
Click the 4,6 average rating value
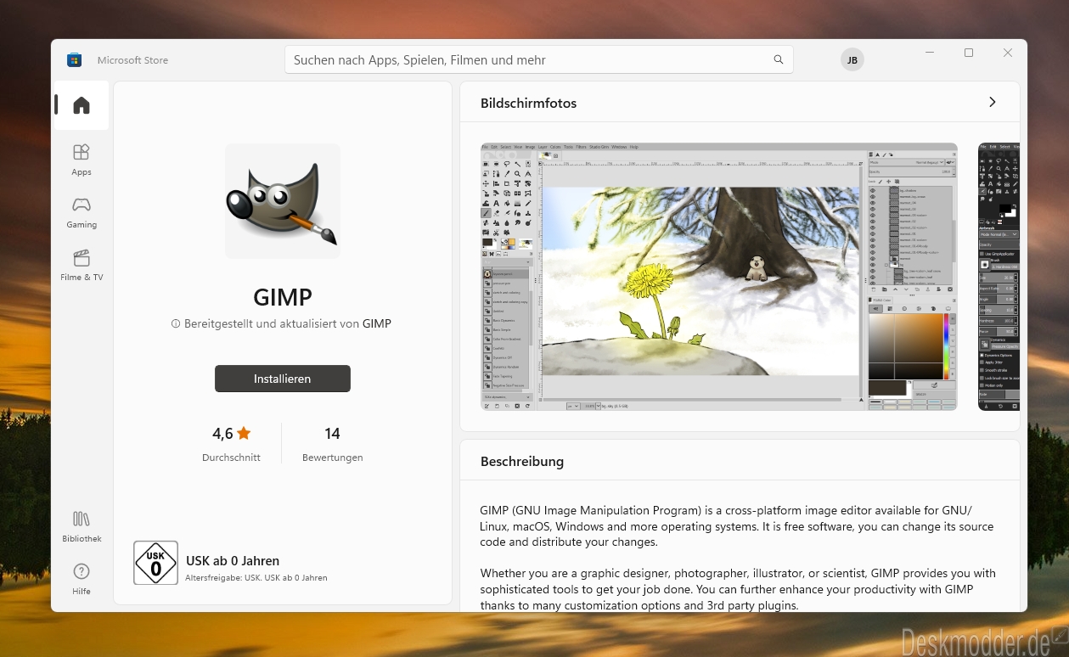click(222, 434)
